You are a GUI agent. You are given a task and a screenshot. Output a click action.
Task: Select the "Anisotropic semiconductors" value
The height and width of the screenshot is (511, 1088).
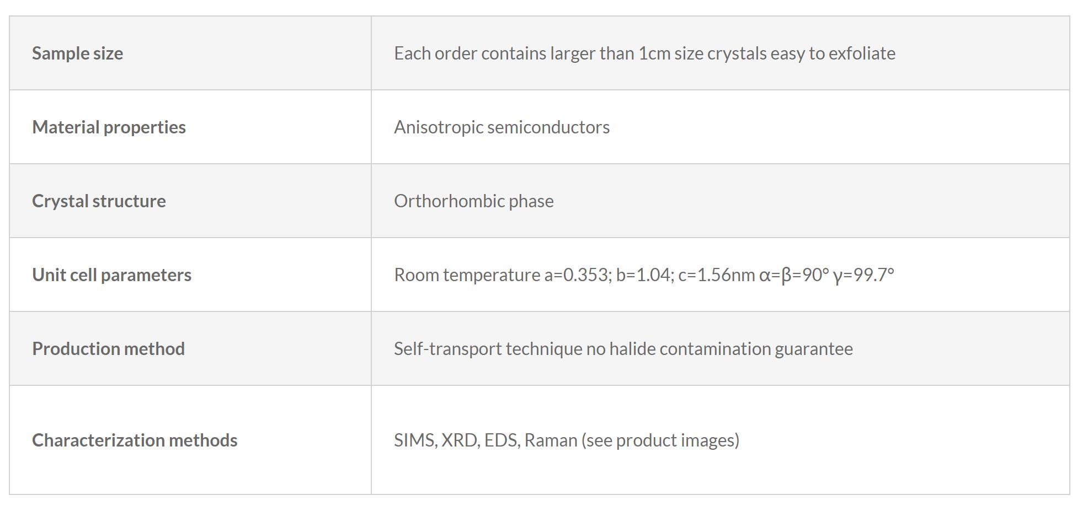tap(502, 127)
